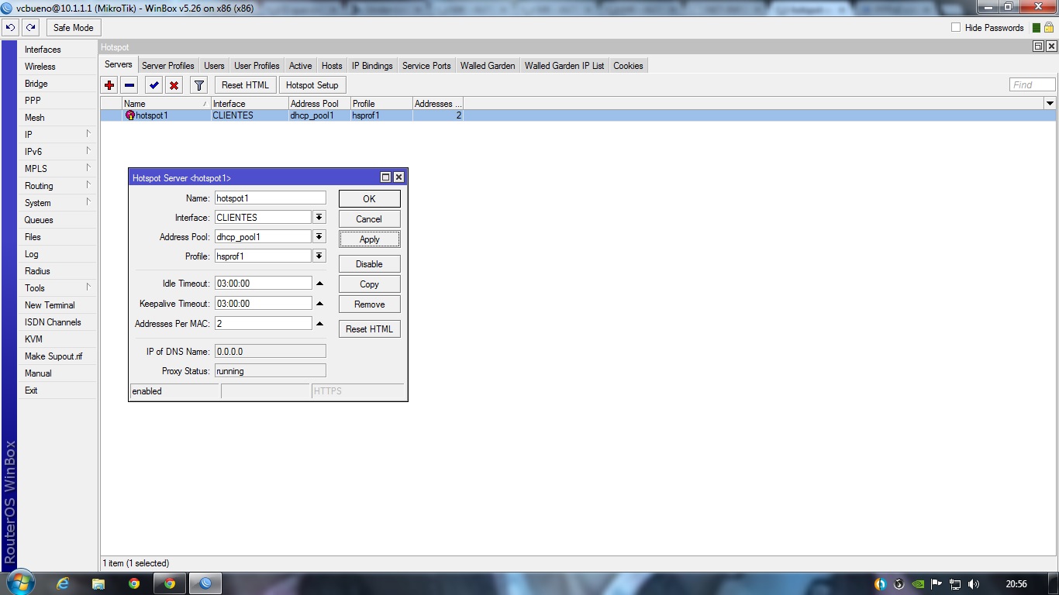
Task: Click the Idle Timeout value field
Action: [x=263, y=284]
